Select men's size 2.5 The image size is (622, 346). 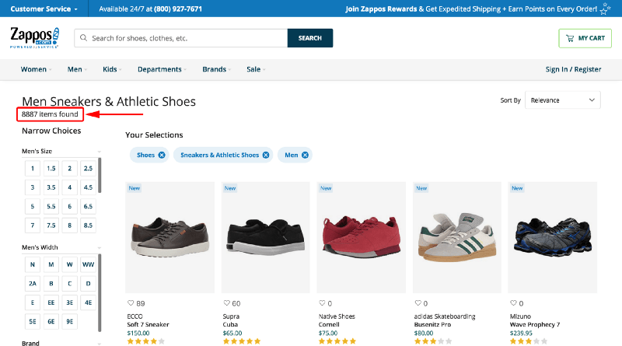pos(88,168)
